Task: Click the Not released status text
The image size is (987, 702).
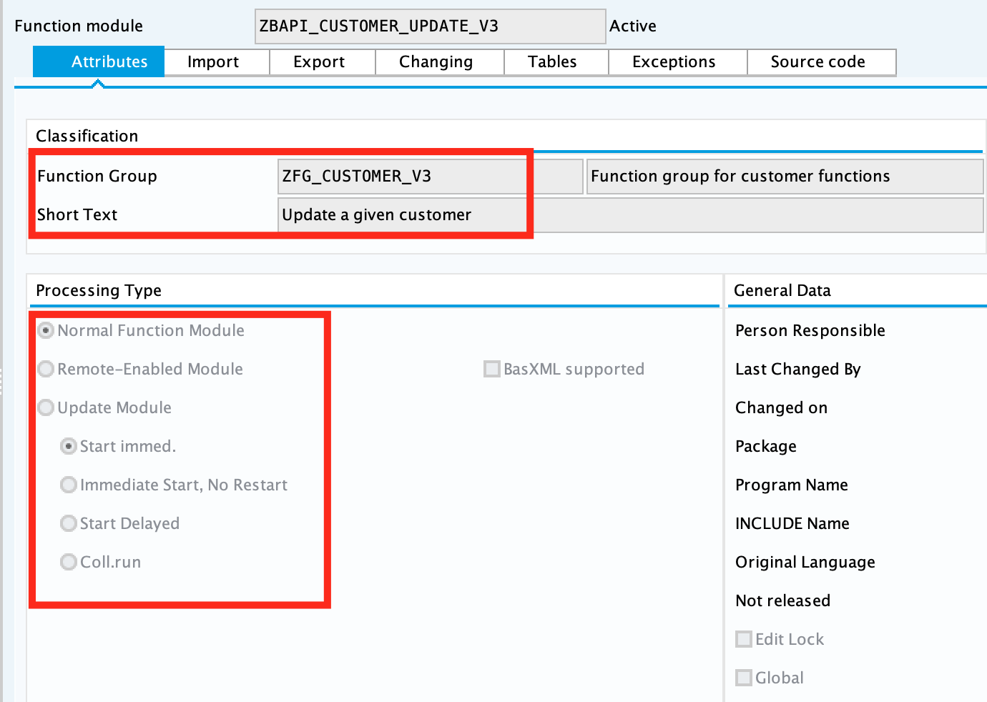Action: click(x=783, y=600)
